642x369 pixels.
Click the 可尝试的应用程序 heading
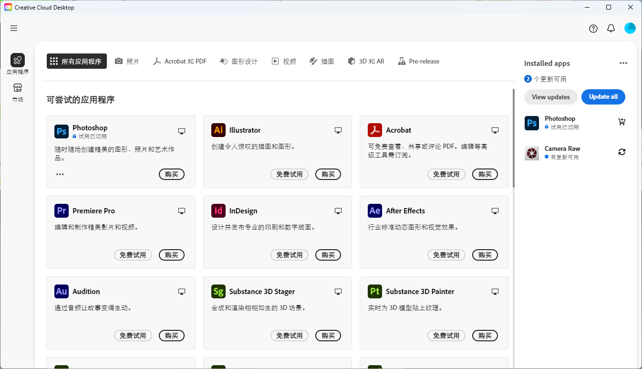point(81,100)
